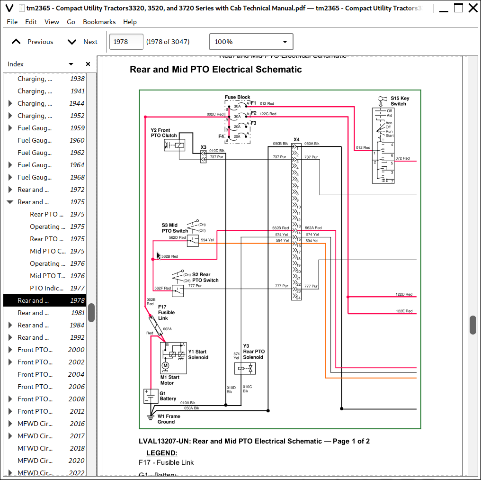This screenshot has height=480, width=481.
Task: Expand the Front PTO... entry for page 2002
Action: (x=10, y=362)
